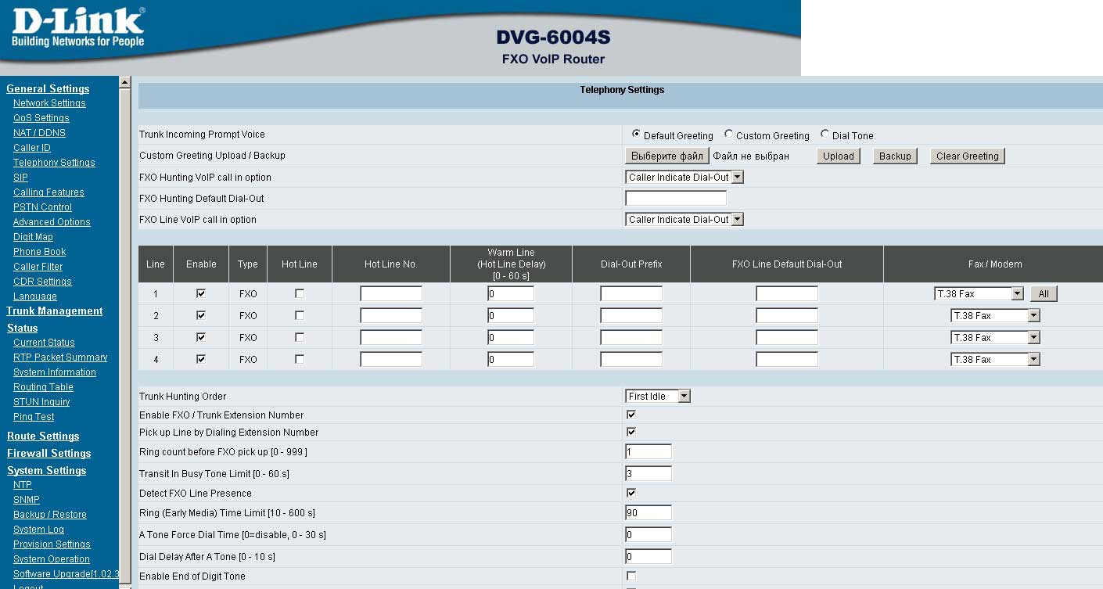The image size is (1103, 589).
Task: Open Firewall Settings menu section
Action: coord(49,454)
